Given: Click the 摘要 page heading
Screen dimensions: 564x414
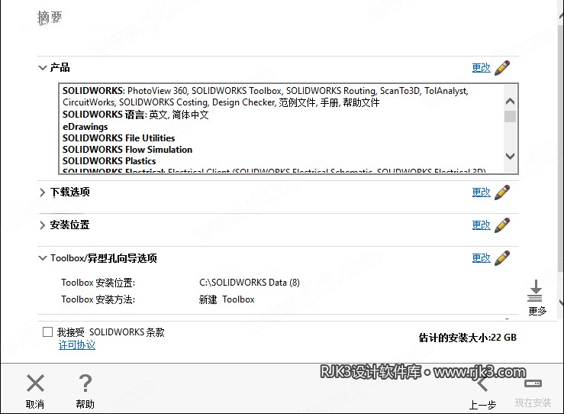Looking at the screenshot, I should (50, 18).
